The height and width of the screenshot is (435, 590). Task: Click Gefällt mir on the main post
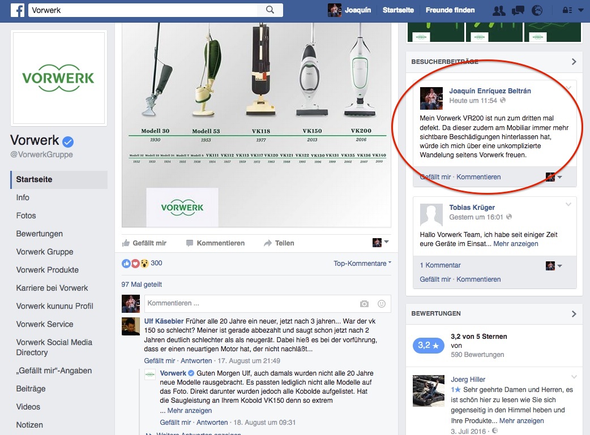pos(144,243)
